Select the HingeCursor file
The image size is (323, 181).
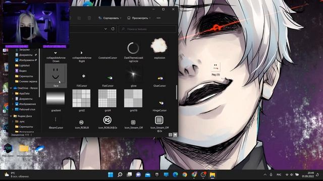point(159,106)
